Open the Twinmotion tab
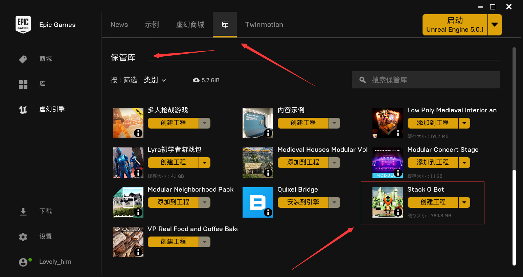This screenshot has width=523, height=277. [x=264, y=25]
